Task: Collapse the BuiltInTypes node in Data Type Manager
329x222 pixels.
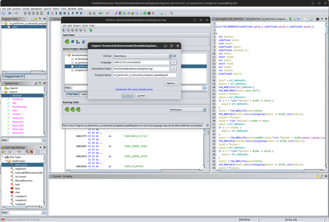Action: 6,161
